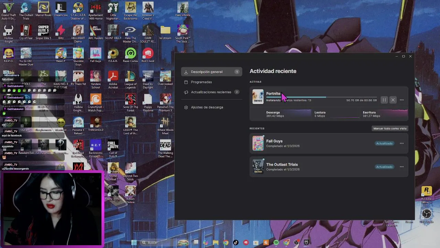Click Fall Guys title in recent list
This screenshot has width=440, height=248.
[x=274, y=141]
